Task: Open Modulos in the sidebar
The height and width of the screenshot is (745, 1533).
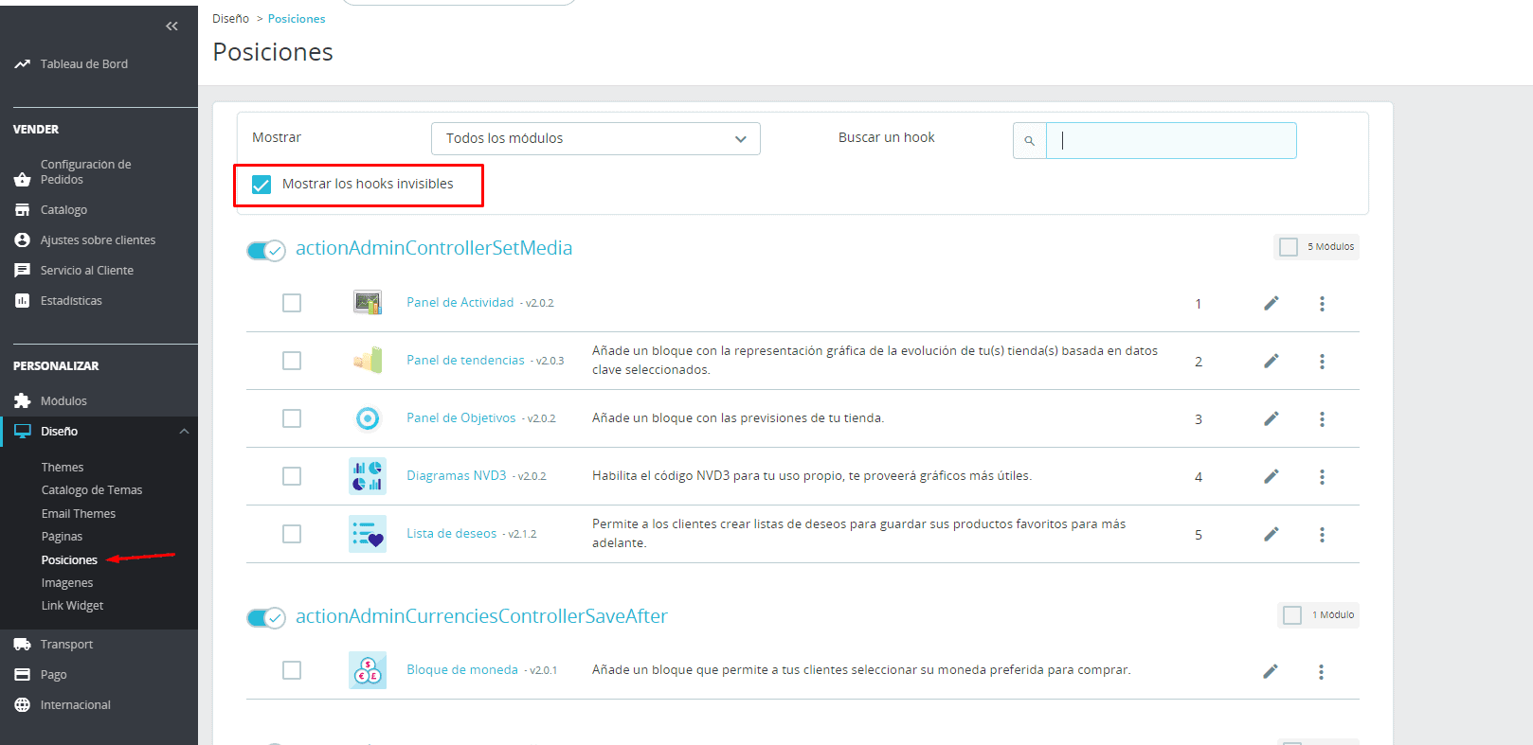Action: point(63,401)
